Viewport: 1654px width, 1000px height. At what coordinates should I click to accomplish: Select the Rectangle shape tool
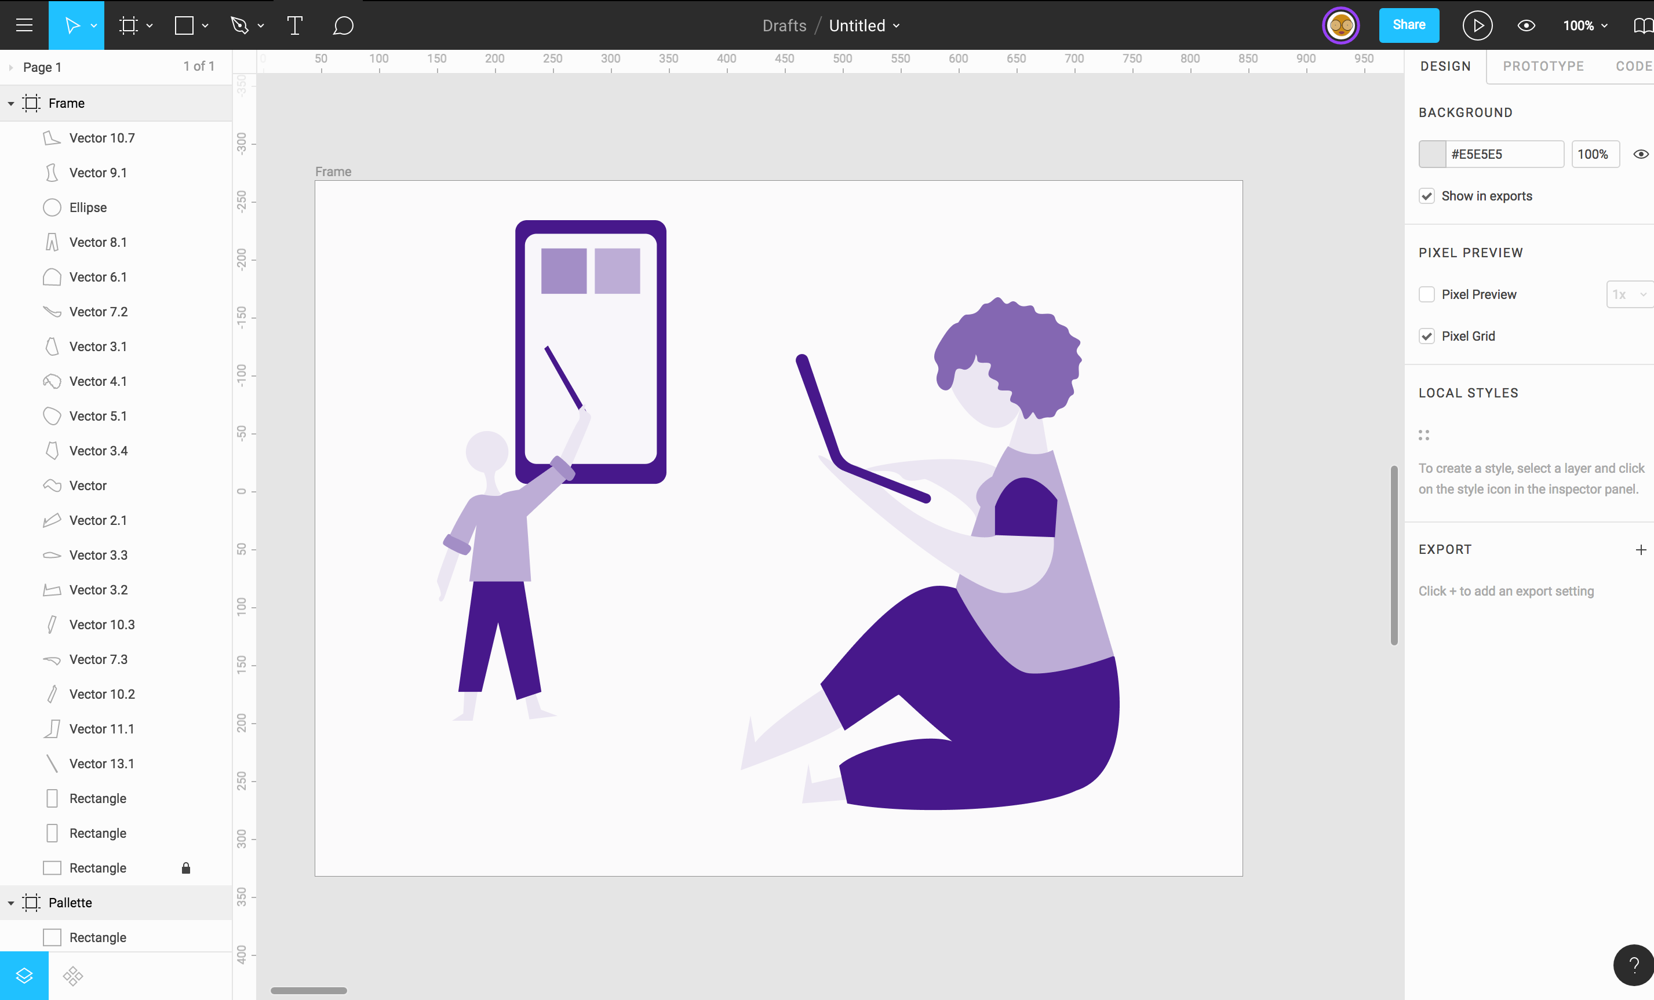pos(184,25)
